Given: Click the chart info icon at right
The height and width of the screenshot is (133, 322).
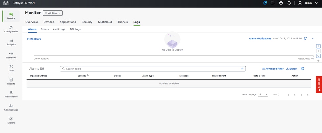Looking at the screenshot, I should pyautogui.click(x=318, y=60).
